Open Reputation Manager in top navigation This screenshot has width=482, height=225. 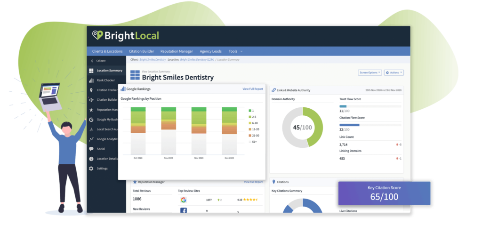click(x=177, y=51)
